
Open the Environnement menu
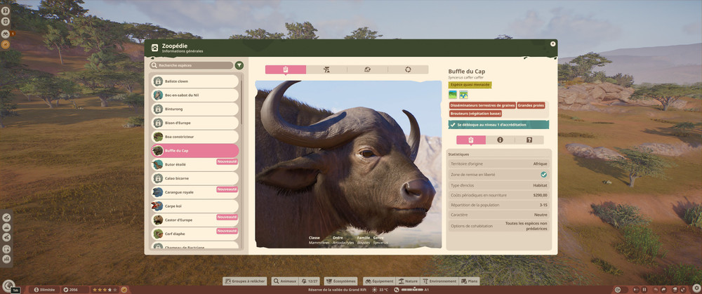(439, 281)
